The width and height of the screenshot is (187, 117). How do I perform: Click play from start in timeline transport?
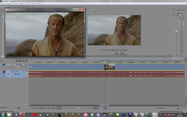point(35,108)
